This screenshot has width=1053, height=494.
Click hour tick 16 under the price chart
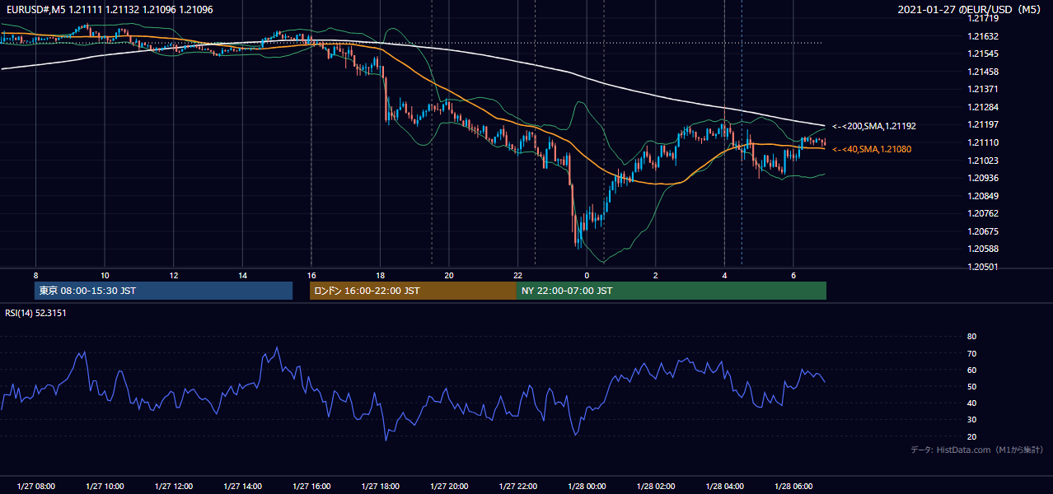pyautogui.click(x=311, y=274)
